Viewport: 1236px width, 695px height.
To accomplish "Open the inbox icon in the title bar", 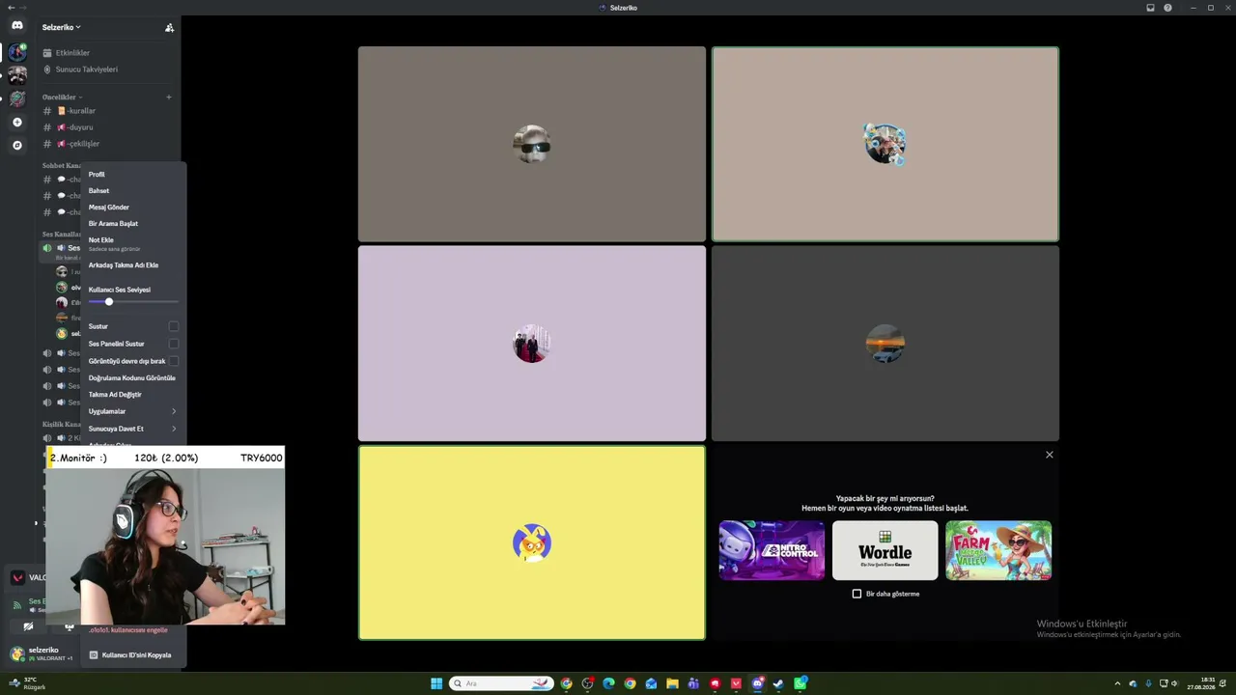I will coord(1150,8).
